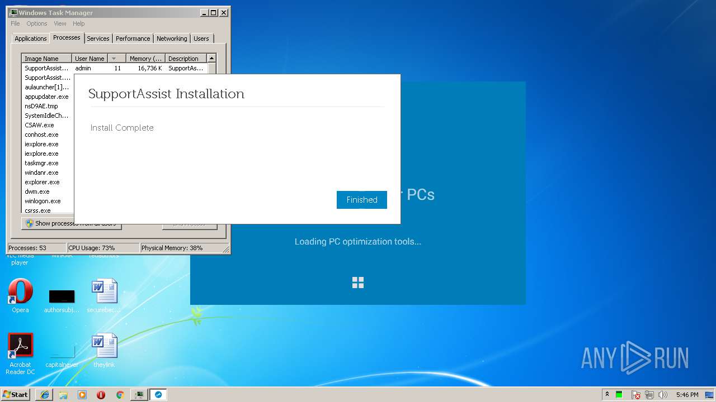This screenshot has height=402, width=716.
Task: Select the first SupportAssist process row
Action: [114, 68]
